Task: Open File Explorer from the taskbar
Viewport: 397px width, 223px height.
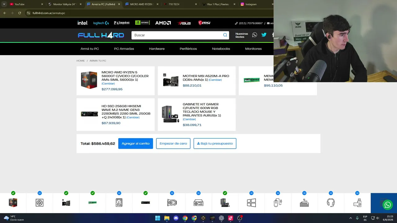Action: (167, 218)
